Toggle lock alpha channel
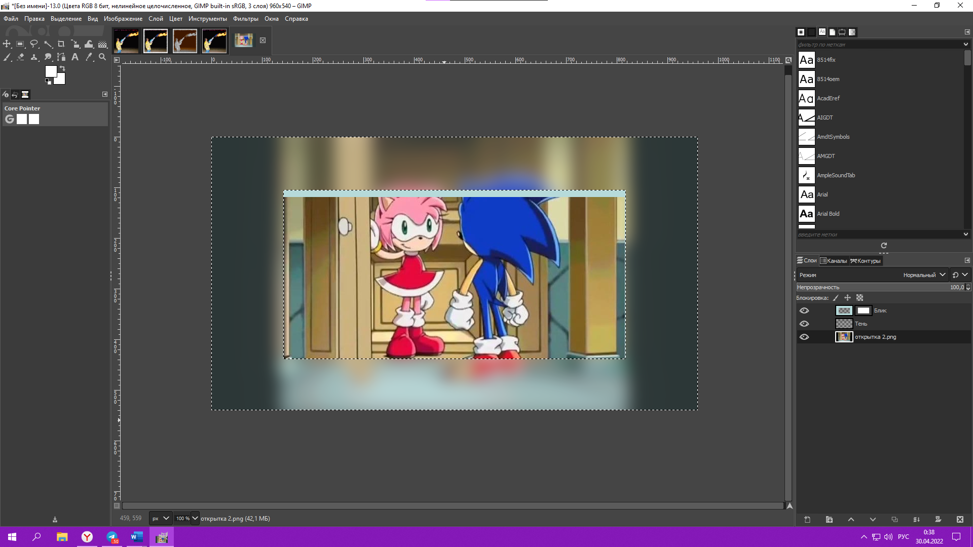973x547 pixels. tap(859, 298)
